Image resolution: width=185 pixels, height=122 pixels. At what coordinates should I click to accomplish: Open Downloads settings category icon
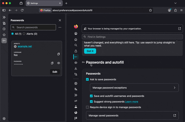click(x=76, y=69)
